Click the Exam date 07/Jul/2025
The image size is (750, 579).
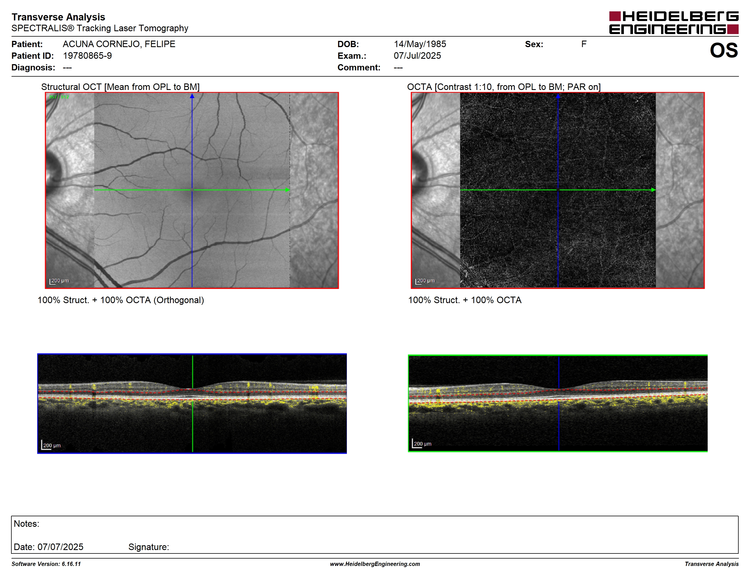(417, 56)
